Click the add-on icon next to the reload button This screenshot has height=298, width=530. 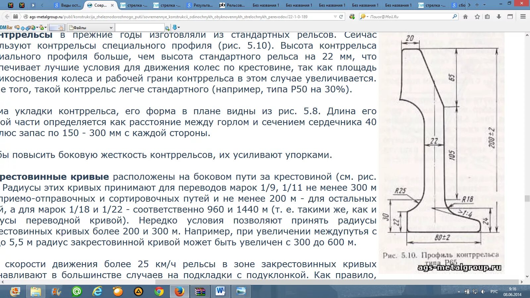(352, 17)
